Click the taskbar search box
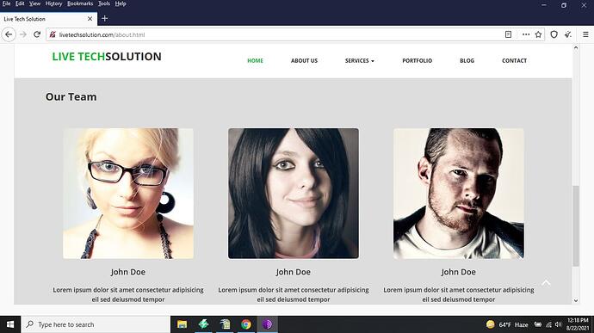Viewport: 594px width, 333px height. pos(96,324)
